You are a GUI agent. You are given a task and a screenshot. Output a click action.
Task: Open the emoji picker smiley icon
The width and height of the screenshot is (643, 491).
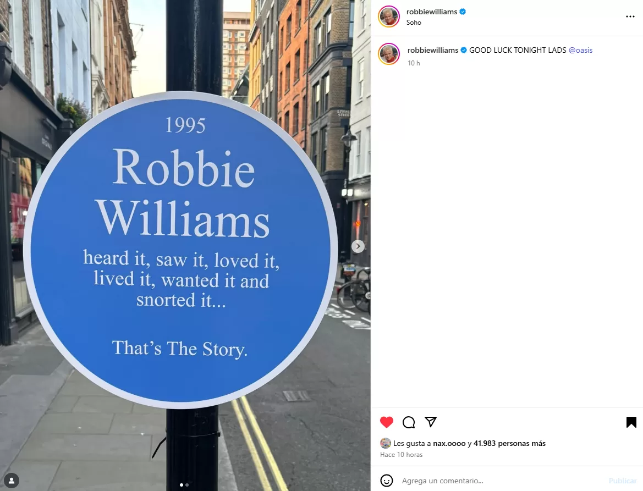(386, 481)
